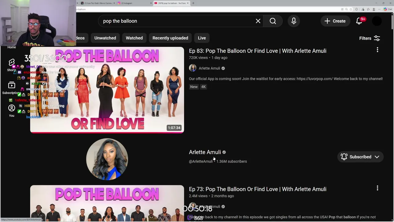Open the Filters panel

tap(370, 38)
